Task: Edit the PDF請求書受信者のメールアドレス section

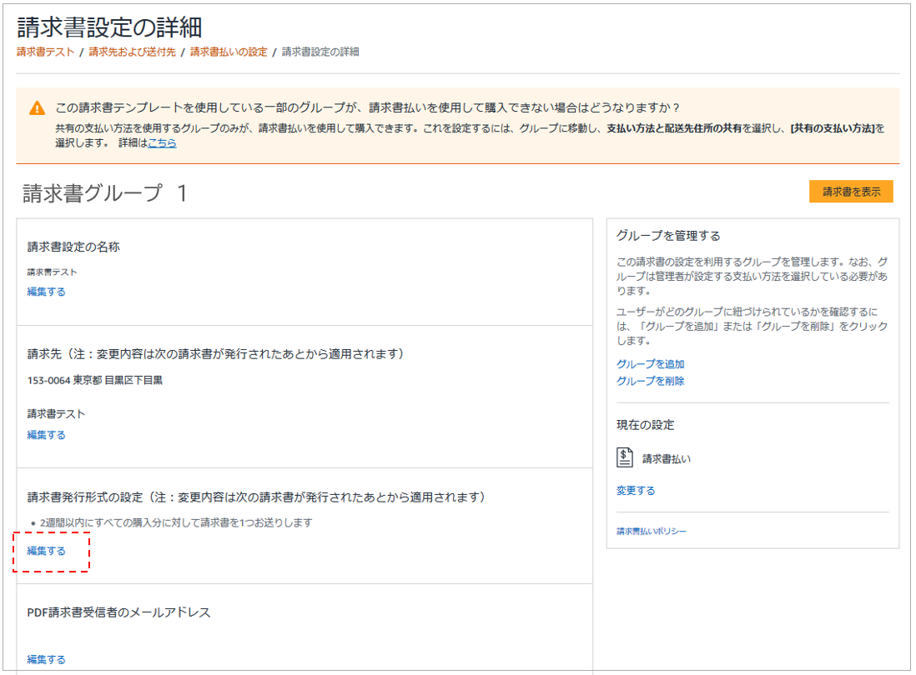Action: (x=46, y=658)
